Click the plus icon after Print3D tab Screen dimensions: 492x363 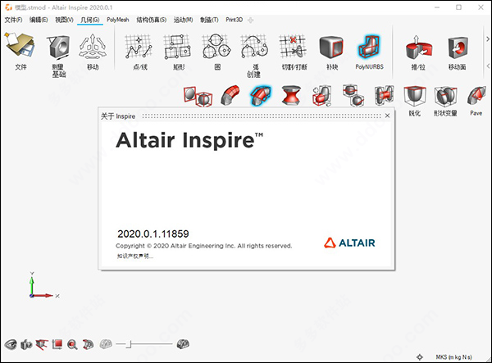250,20
